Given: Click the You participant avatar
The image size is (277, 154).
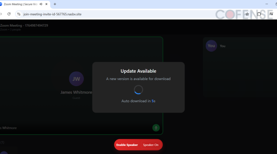Looking at the screenshot, I should 211,46.
